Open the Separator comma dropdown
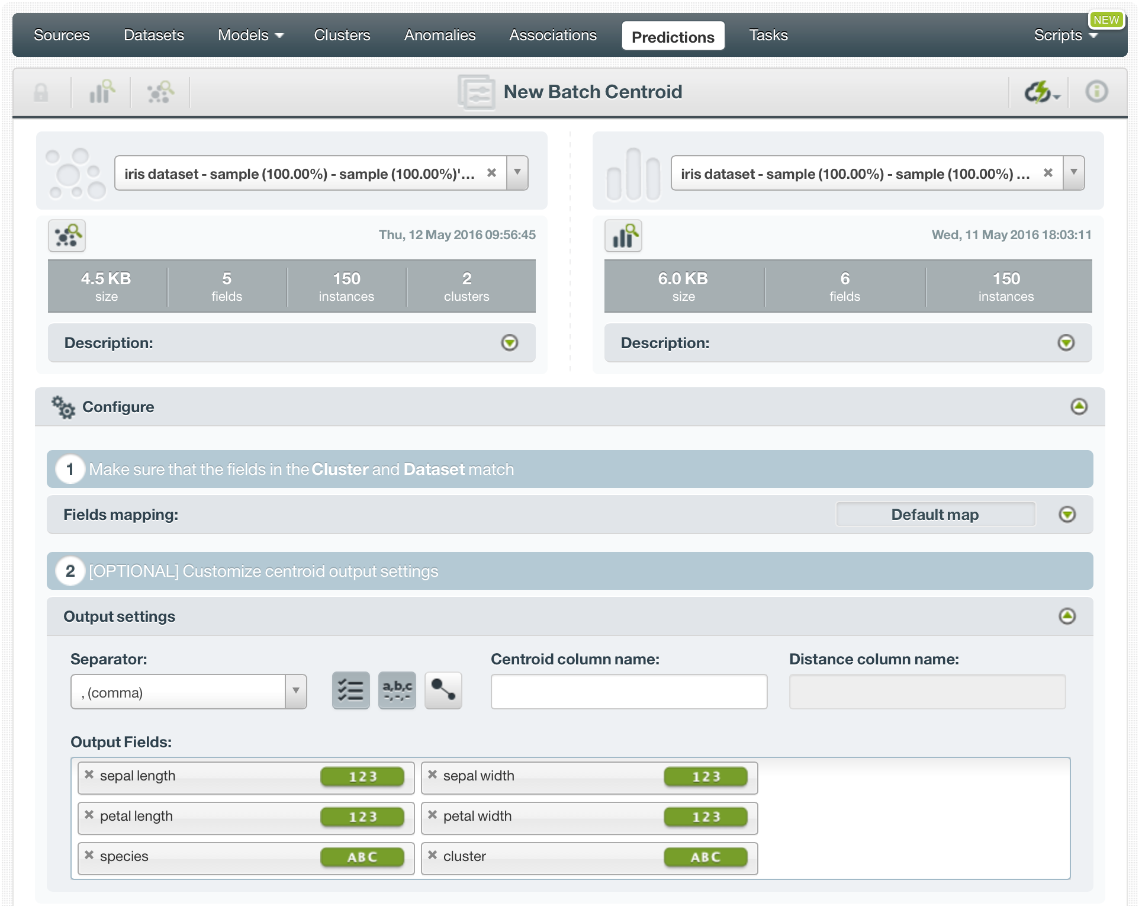 coord(189,692)
